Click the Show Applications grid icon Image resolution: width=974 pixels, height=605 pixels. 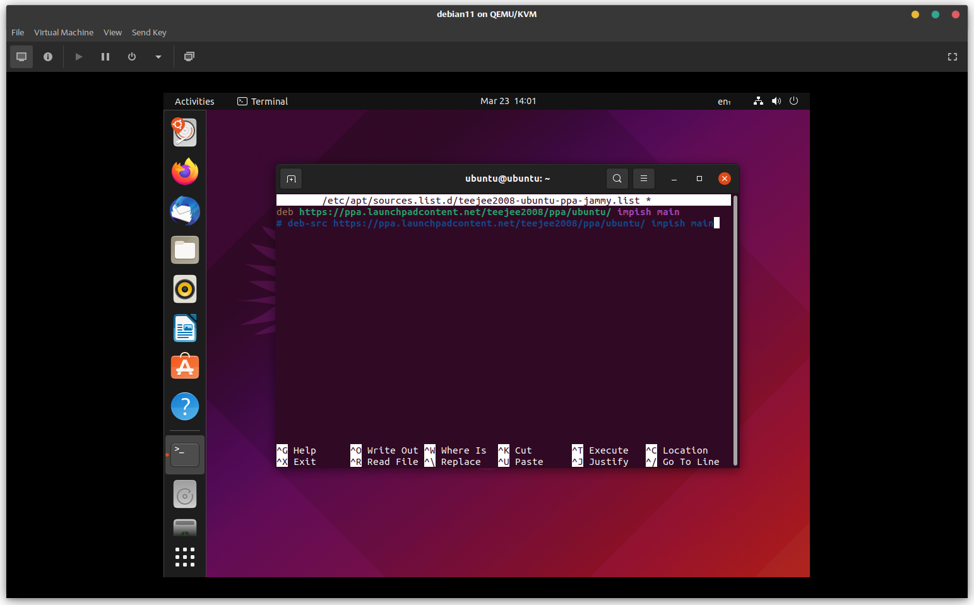(x=185, y=557)
